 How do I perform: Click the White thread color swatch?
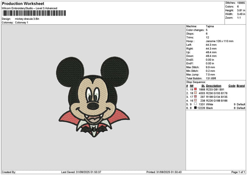click(196, 104)
